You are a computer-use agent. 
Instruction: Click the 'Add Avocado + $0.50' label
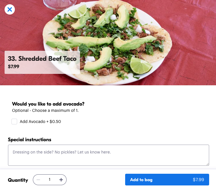coord(40,122)
